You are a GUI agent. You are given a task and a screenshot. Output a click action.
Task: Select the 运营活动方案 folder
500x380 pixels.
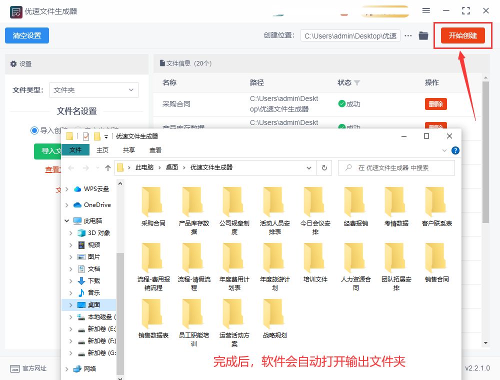(234, 322)
